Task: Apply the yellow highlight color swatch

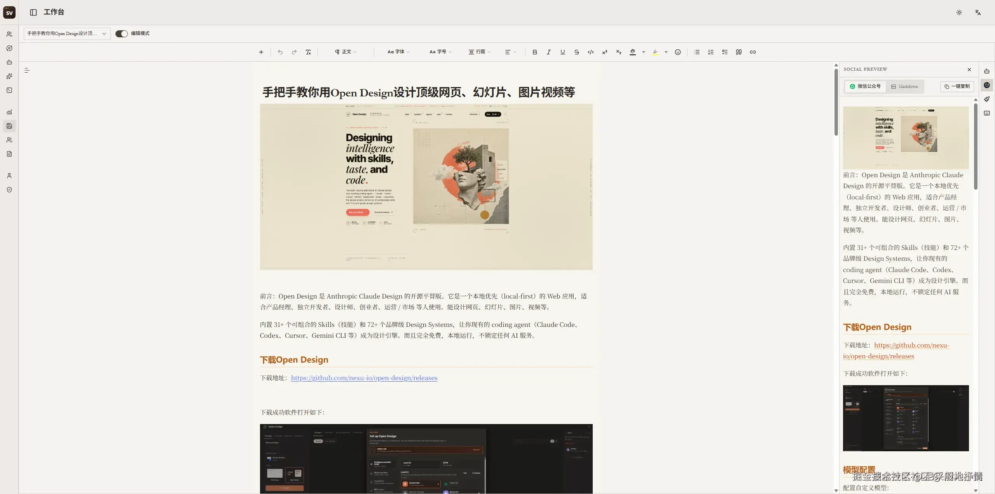Action: pos(655,52)
